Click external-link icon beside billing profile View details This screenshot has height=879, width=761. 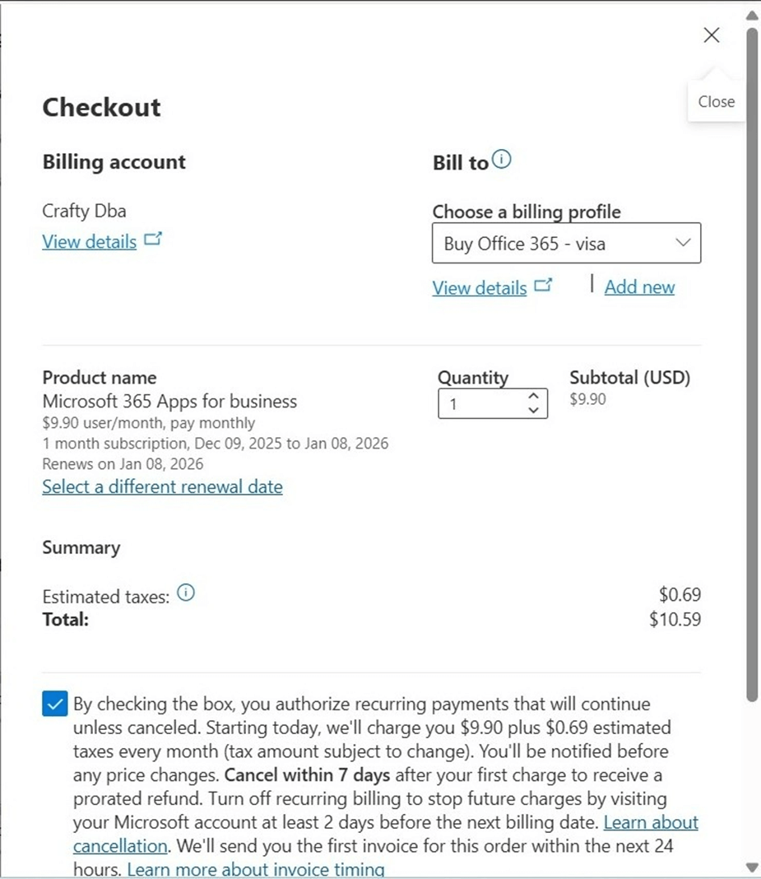pyautogui.click(x=543, y=286)
